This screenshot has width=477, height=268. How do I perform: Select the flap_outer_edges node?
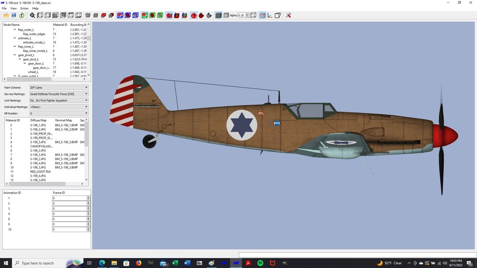34,34
